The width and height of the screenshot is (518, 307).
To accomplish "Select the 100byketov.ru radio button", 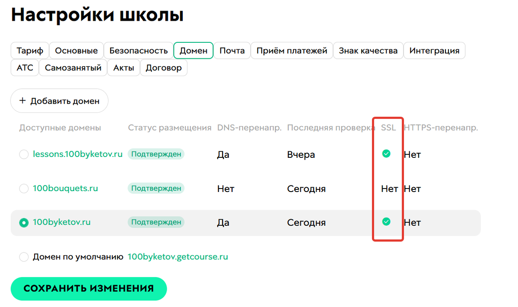I will (24, 222).
